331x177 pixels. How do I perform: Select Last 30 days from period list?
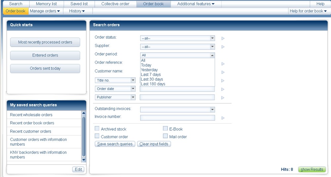coord(152,79)
